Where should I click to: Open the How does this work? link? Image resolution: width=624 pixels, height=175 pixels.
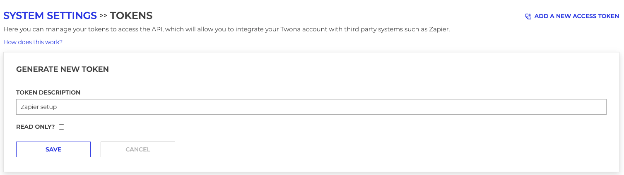[x=33, y=42]
